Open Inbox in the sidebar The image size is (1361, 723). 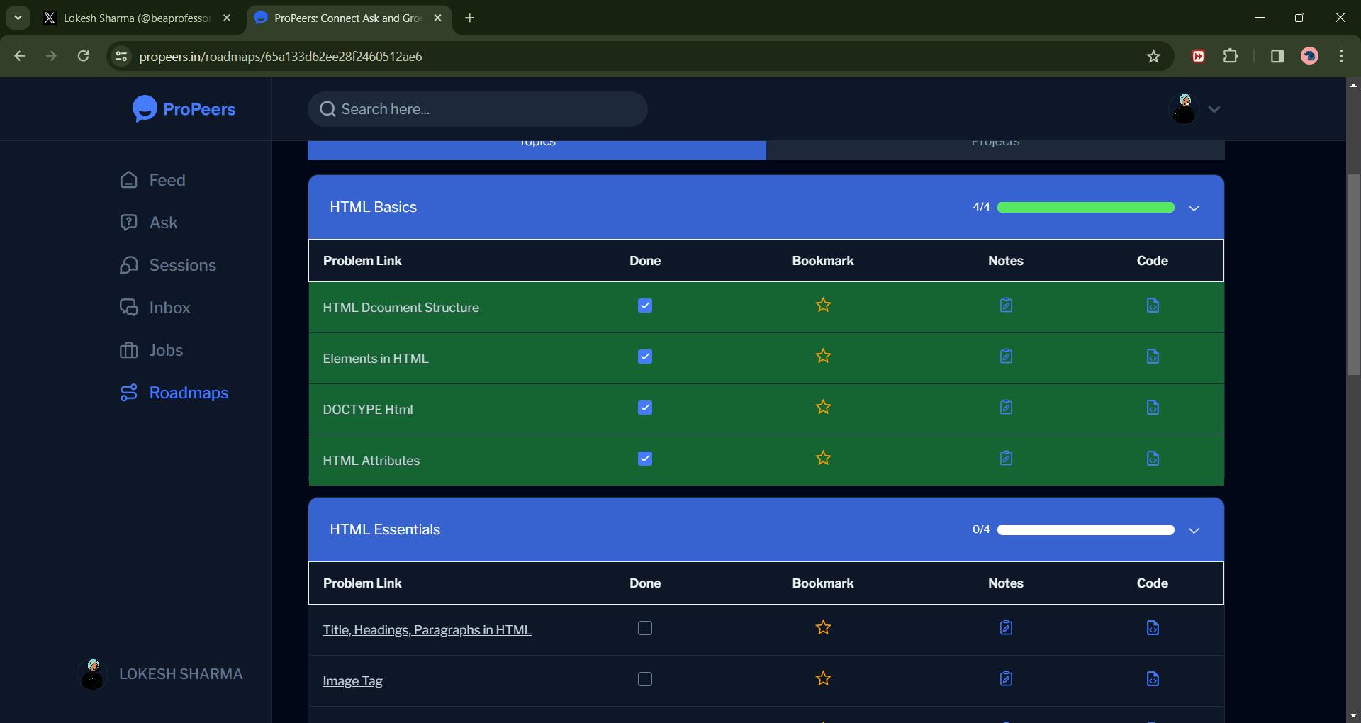(155, 308)
